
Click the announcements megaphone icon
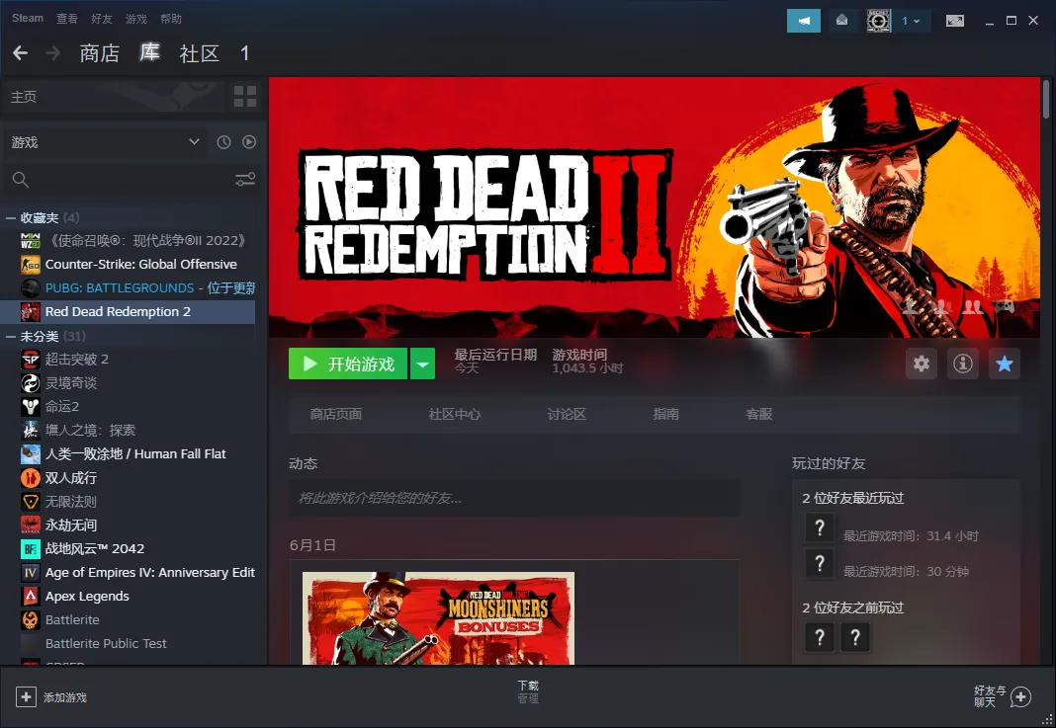point(803,21)
